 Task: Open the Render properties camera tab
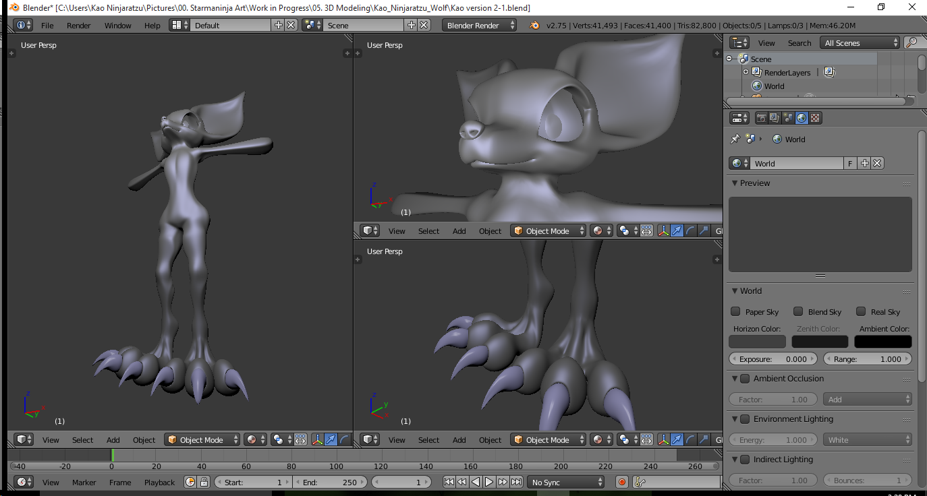[x=762, y=118]
